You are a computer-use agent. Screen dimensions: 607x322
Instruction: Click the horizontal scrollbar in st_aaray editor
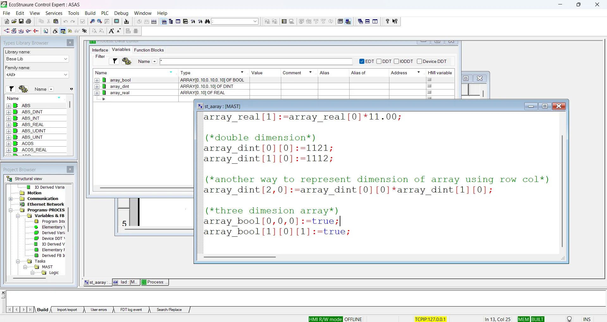(239, 257)
